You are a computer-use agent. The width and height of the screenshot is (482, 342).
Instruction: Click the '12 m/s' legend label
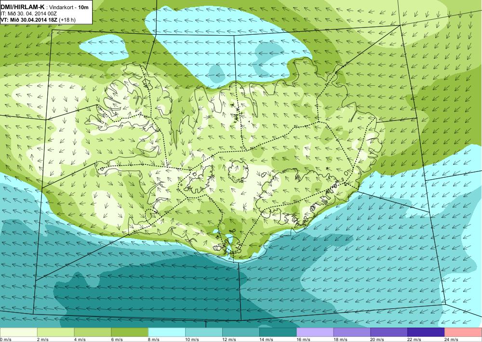pyautogui.click(x=229, y=340)
